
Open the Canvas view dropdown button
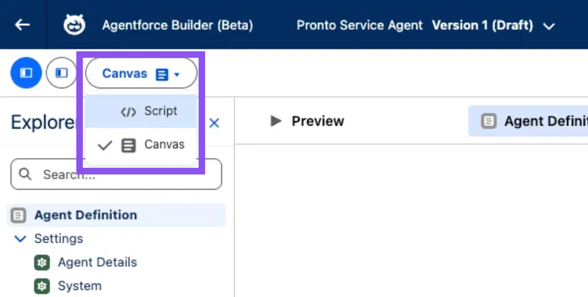click(141, 73)
